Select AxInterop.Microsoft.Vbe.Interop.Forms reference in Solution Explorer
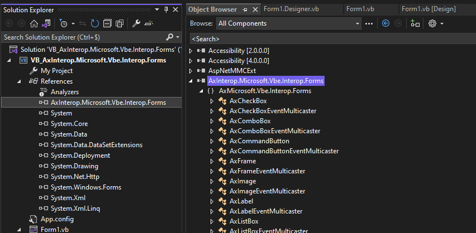This screenshot has width=476, height=233. 108,103
